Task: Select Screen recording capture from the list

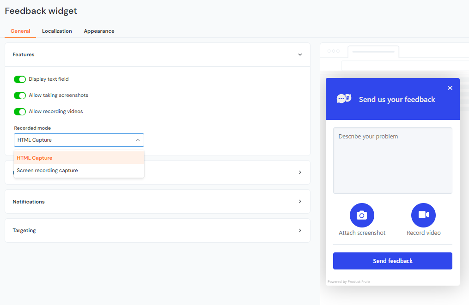Action: [47, 170]
